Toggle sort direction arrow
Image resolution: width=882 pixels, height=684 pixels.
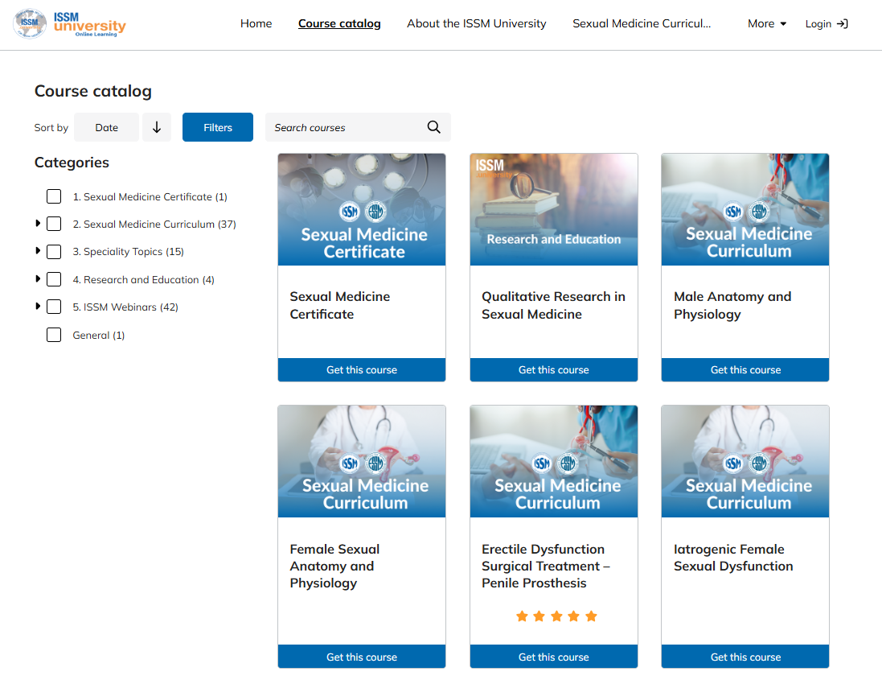157,127
